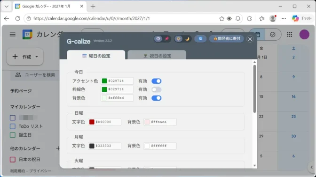Viewport: 316px width, 177px height.
Task: Click the 枠線色 green color swatch
Action: 104,89
